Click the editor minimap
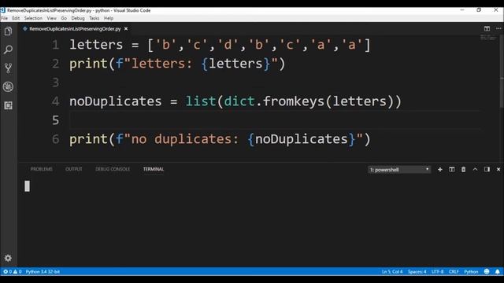504x283 pixels. [x=488, y=38]
